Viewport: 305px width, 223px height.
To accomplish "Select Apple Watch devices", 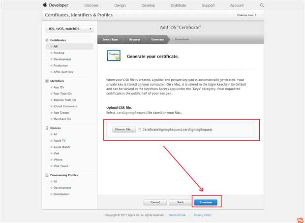I will click(62, 147).
